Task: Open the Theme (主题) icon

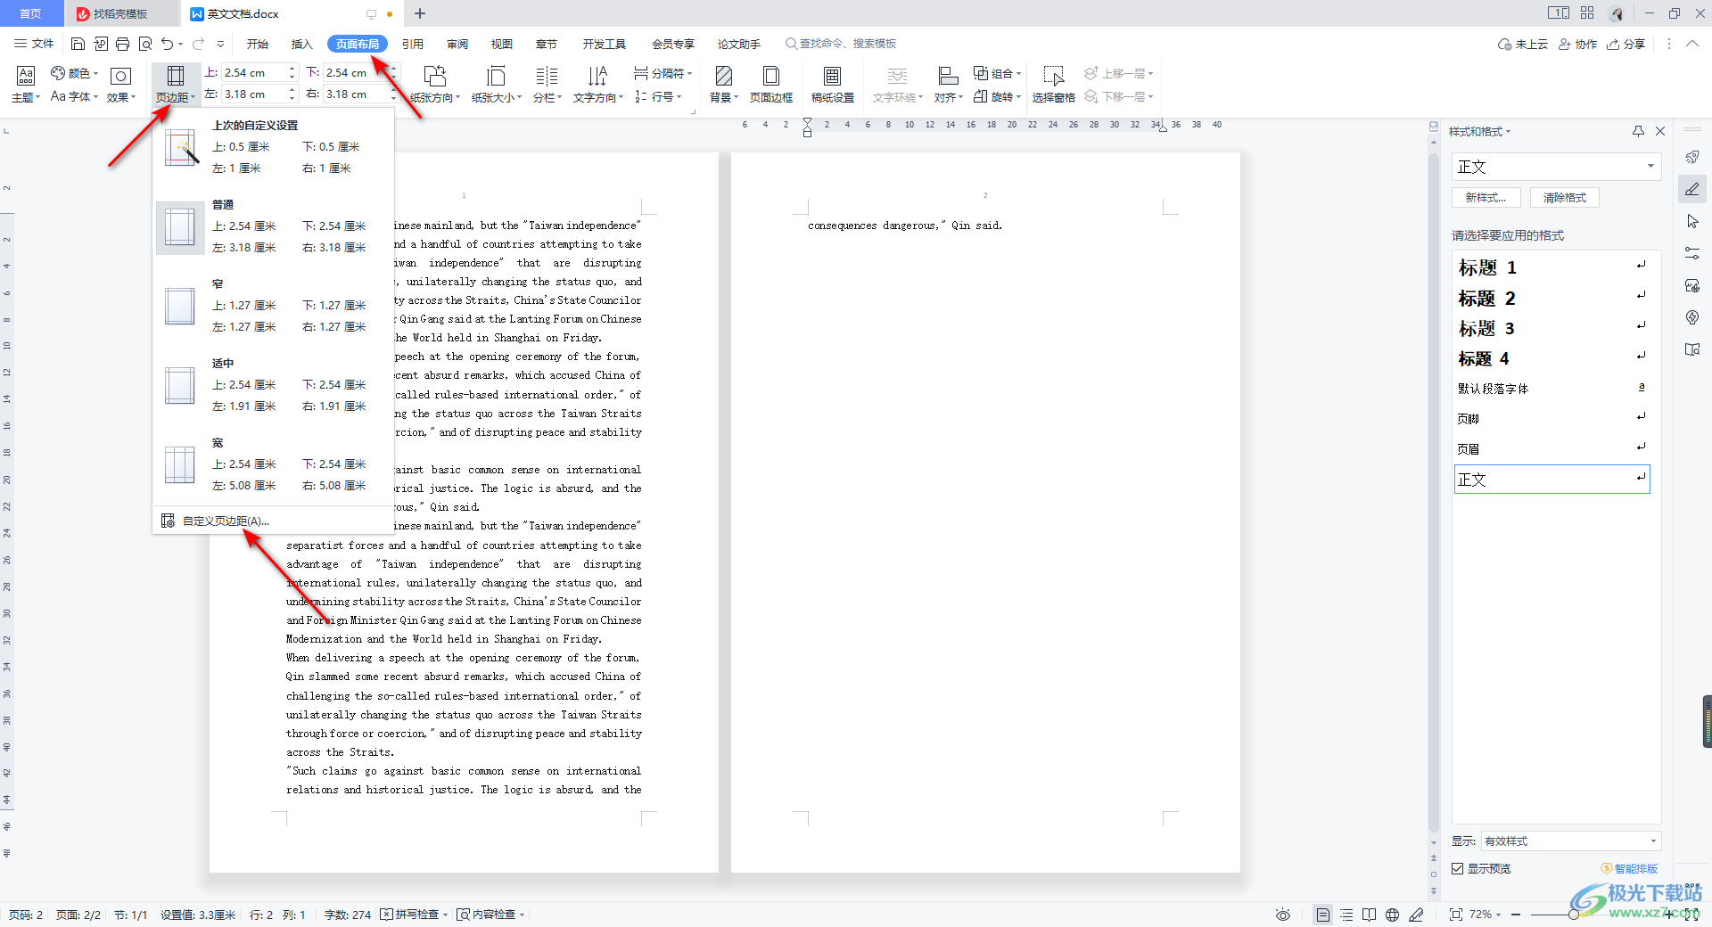Action: pyautogui.click(x=26, y=84)
